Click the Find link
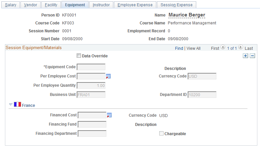 pyautogui.click(x=179, y=48)
